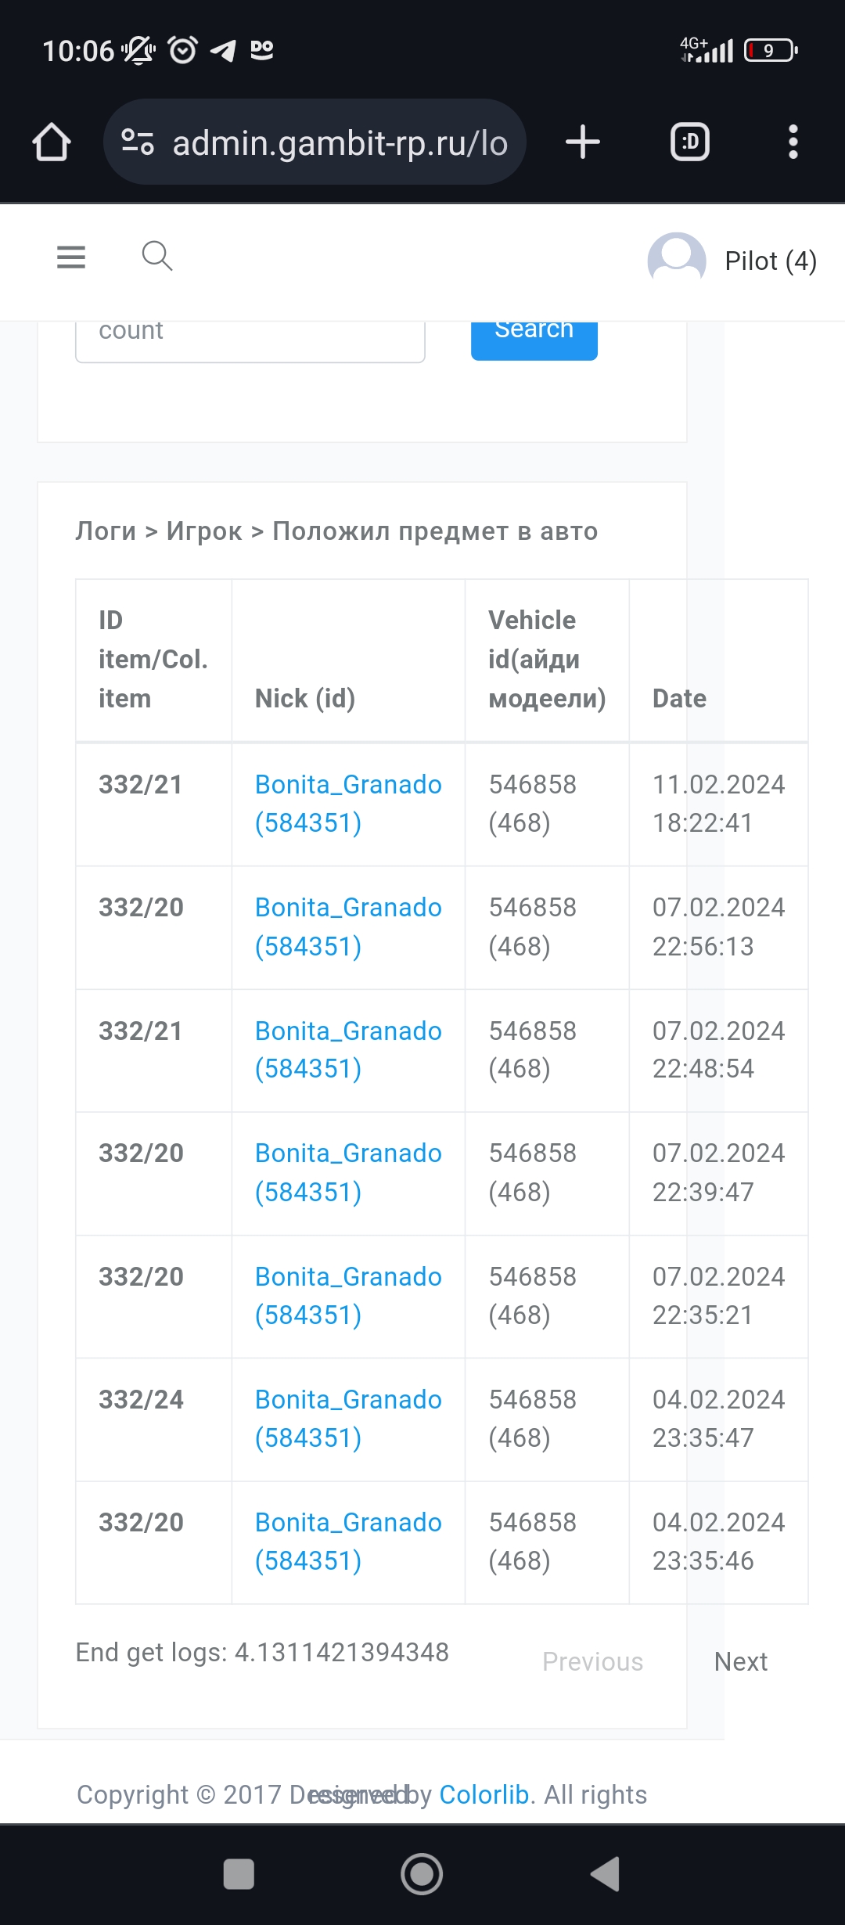Open the tab switcher icon
845x1925 pixels.
690,142
